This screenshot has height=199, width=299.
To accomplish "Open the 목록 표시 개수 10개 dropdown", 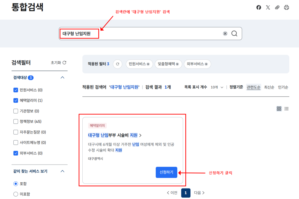I will pyautogui.click(x=217, y=87).
